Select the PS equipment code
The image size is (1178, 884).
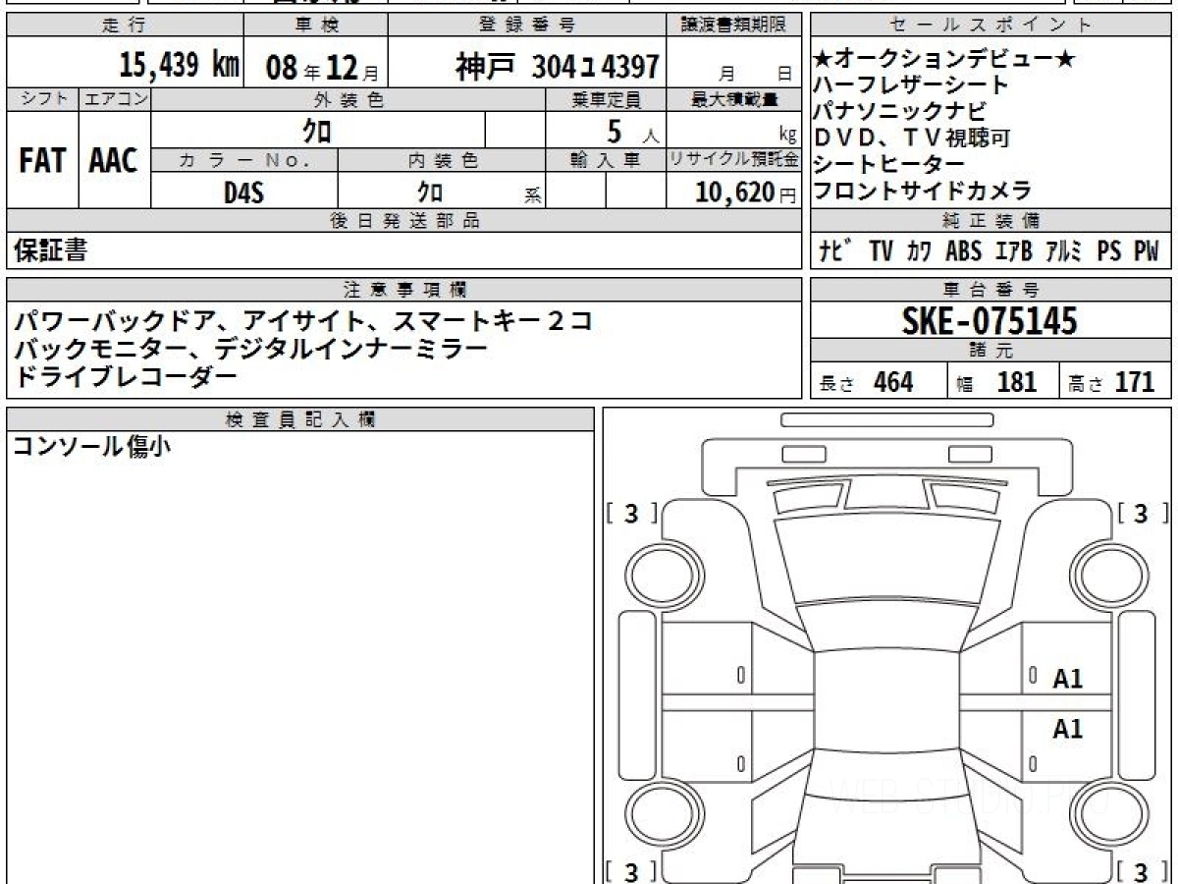point(1109,251)
